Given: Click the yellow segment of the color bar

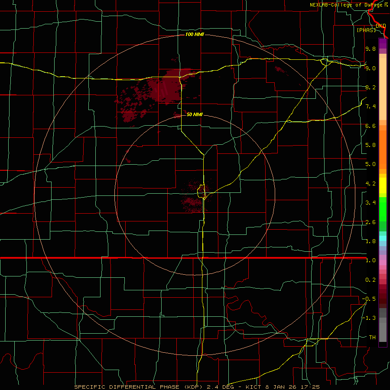Looking at the screenshot, I should pos(383,185).
